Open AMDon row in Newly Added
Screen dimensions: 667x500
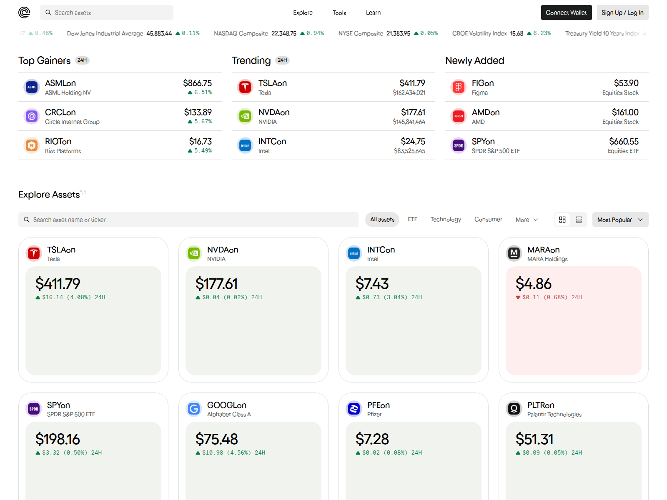coord(547,116)
